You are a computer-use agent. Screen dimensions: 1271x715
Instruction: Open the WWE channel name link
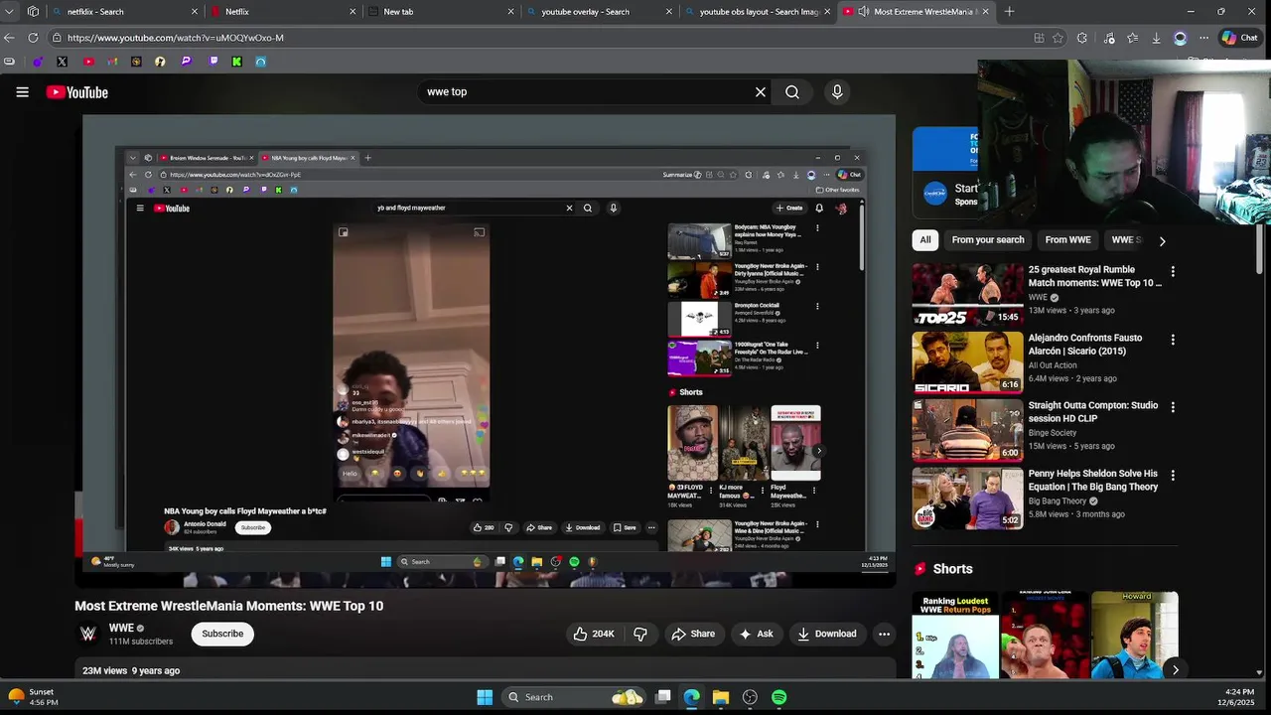pos(121,628)
